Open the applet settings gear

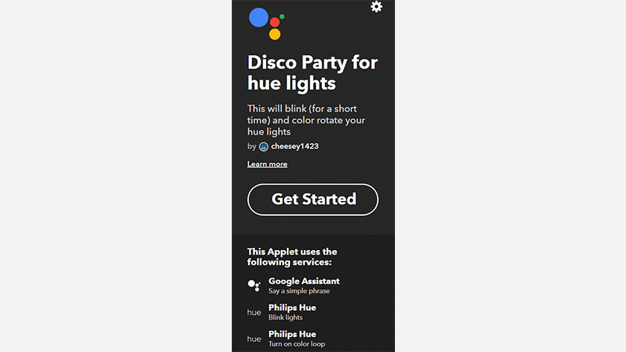point(376,7)
